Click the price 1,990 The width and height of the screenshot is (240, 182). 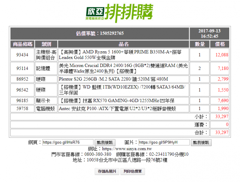(223, 108)
